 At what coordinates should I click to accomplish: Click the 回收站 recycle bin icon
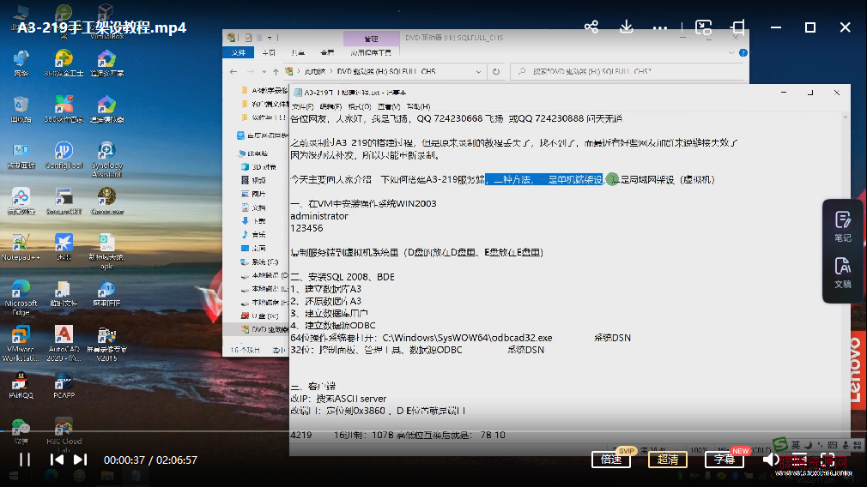21,109
